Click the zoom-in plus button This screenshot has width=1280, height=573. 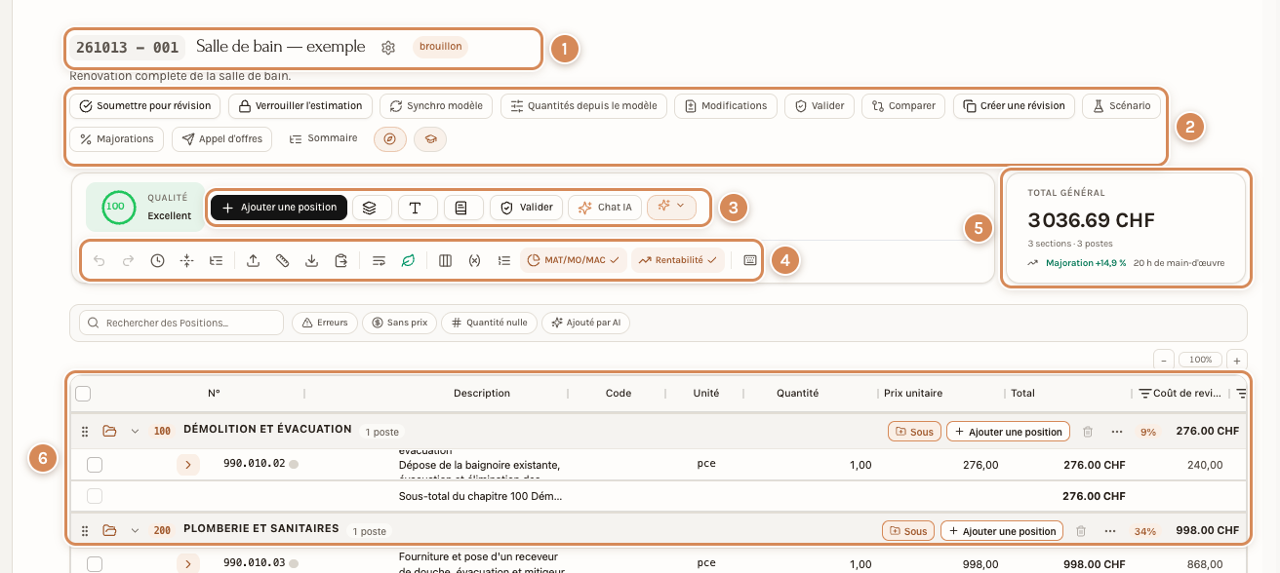tap(1237, 360)
